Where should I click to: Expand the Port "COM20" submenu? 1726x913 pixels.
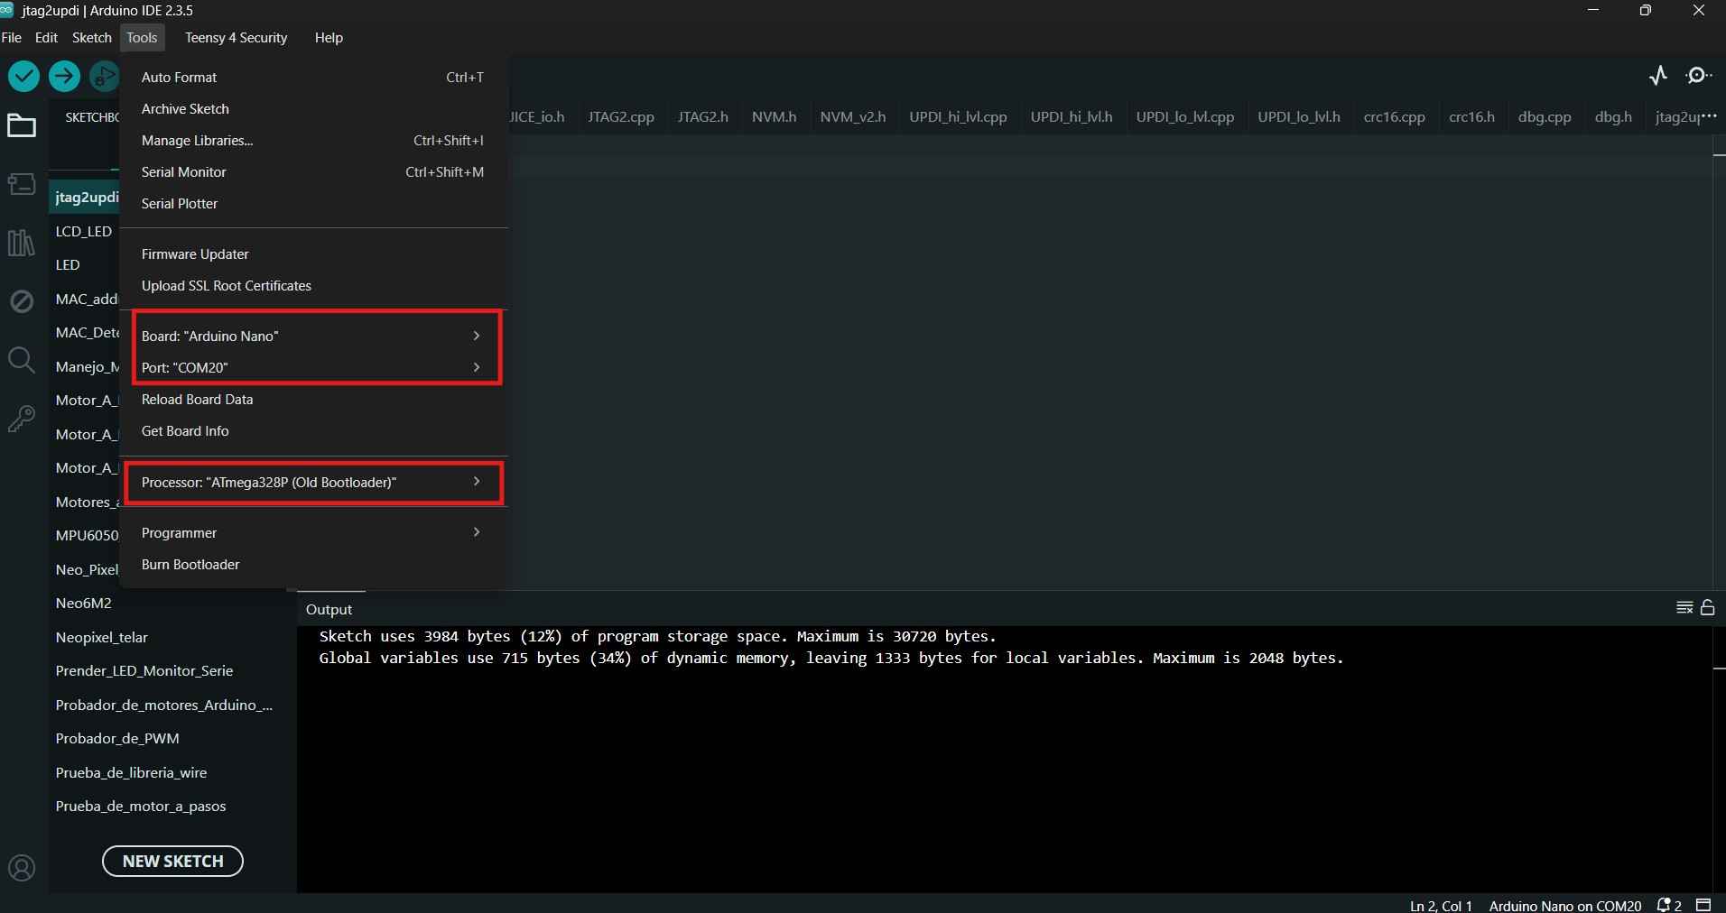pyautogui.click(x=312, y=367)
